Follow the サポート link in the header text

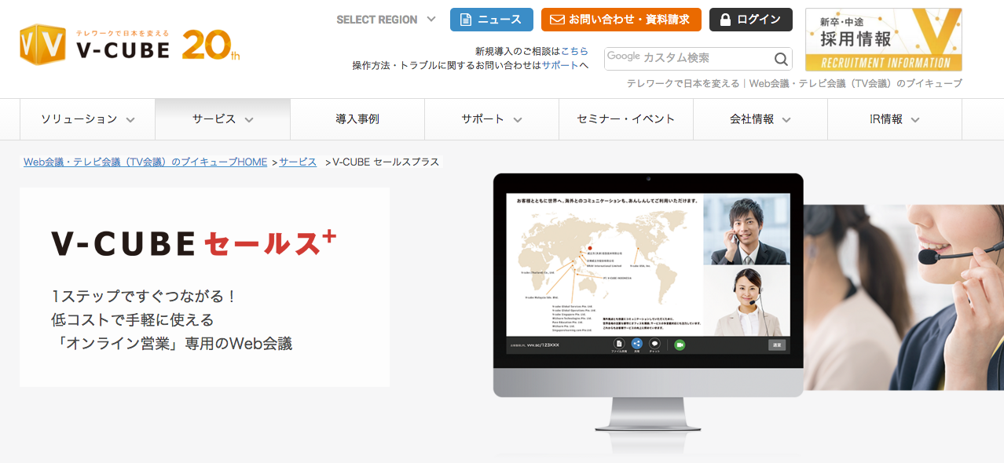point(560,65)
